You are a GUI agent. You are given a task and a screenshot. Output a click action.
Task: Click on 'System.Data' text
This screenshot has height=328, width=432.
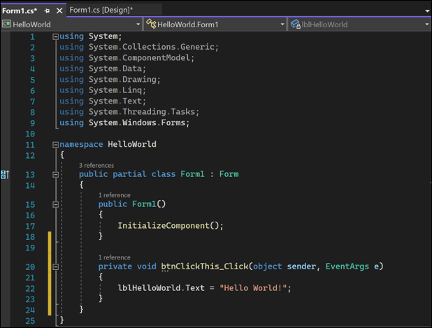click(x=115, y=69)
